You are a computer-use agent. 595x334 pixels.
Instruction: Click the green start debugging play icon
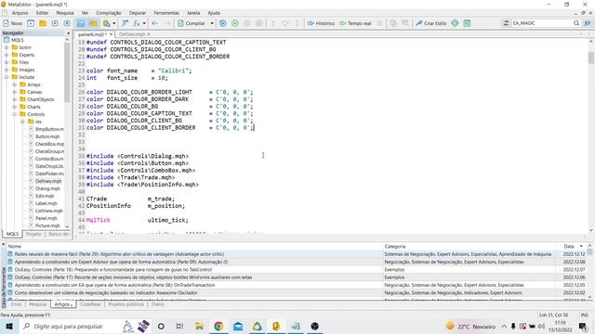click(x=235, y=23)
